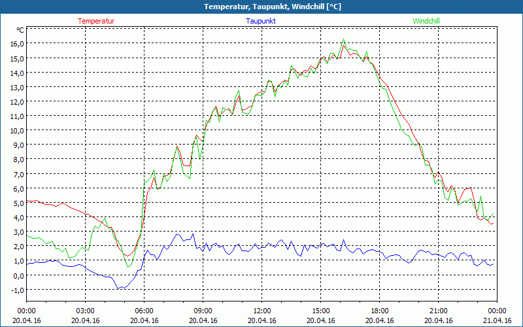Select the blue Taupunkt legend label
This screenshot has width=523, height=327.
[x=261, y=21]
